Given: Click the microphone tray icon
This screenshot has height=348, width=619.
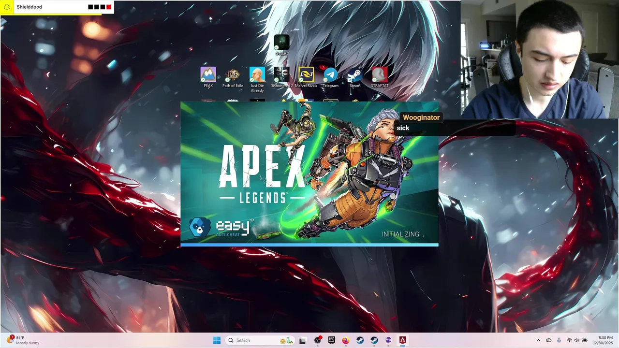Looking at the screenshot, I should pos(559,340).
